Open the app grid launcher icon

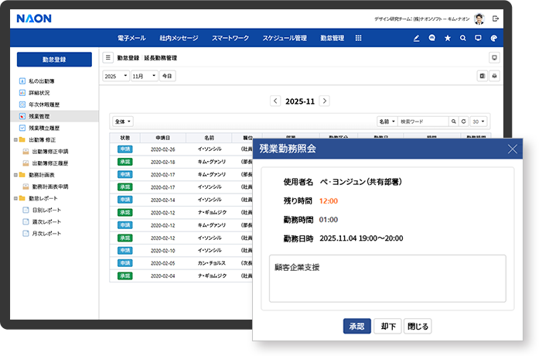point(359,38)
